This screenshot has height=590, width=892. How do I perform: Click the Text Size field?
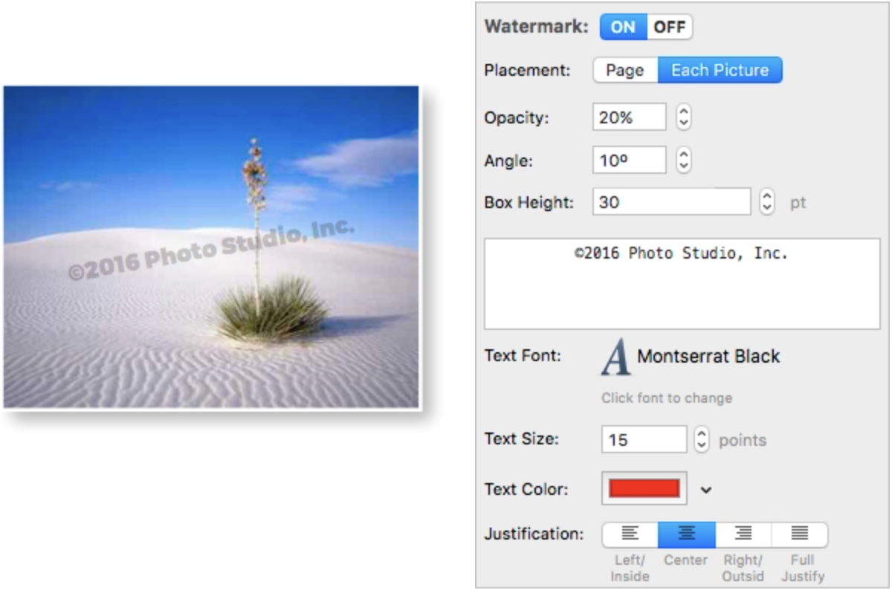click(x=644, y=440)
